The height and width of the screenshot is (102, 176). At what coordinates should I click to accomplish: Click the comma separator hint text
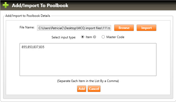(88, 81)
